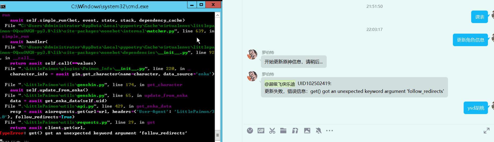This screenshot has height=142, width=494.
Task: Minimize the cmd.exe window
Action: 192,5
